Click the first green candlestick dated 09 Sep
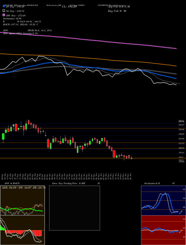The image size is (186, 245). point(3,137)
